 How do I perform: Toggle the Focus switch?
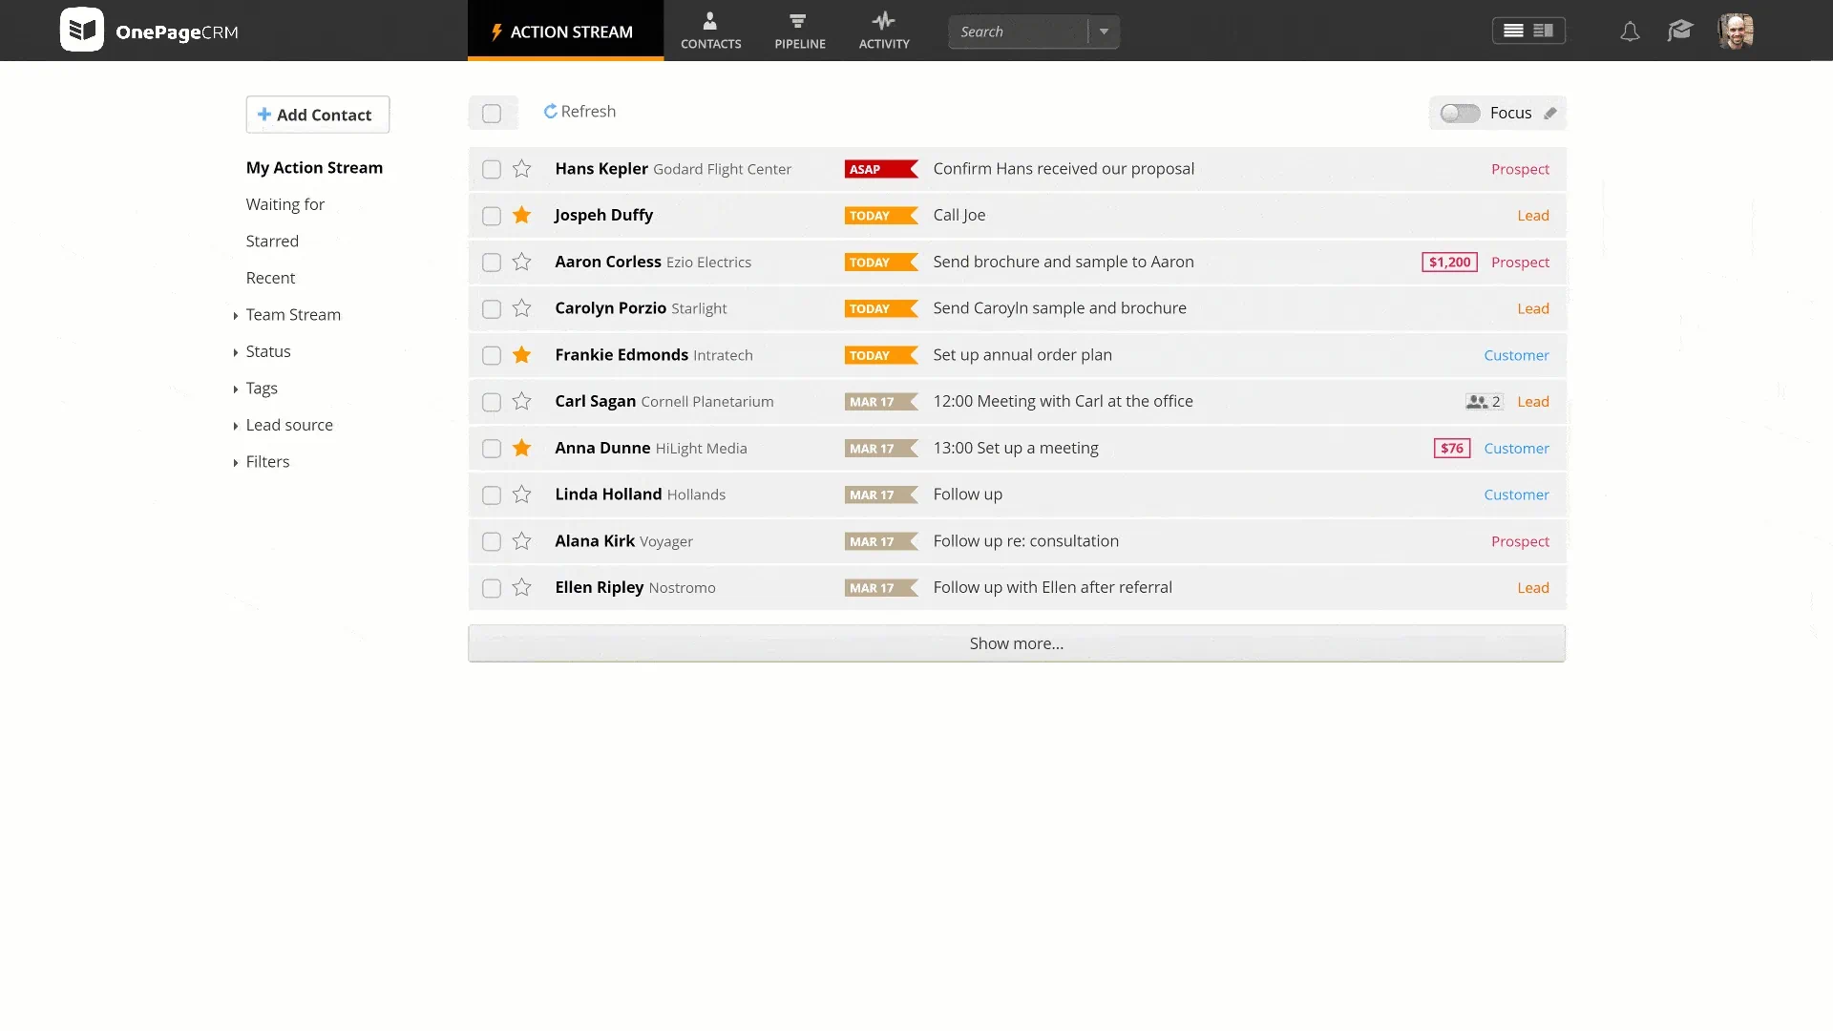point(1460,113)
